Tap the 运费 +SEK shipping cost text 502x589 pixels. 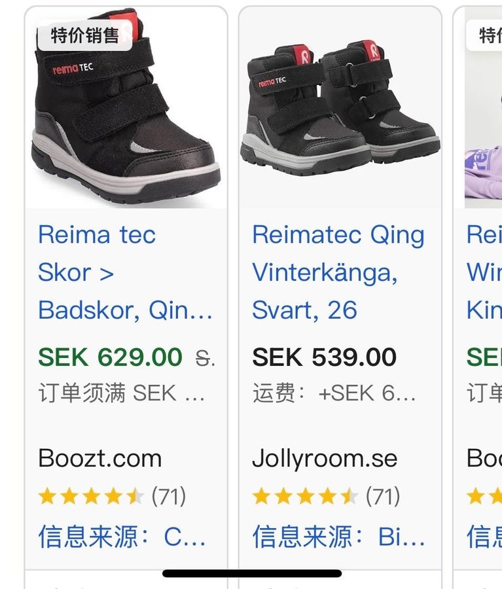click(334, 393)
